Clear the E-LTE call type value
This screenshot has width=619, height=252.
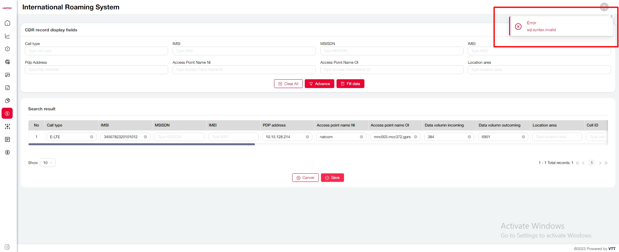pos(92,137)
